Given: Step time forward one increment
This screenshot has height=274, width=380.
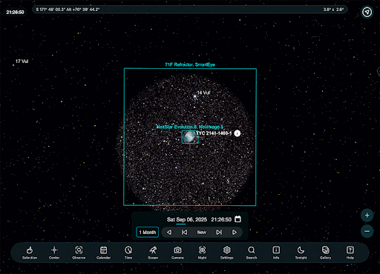Looking at the screenshot, I should pos(235,233).
